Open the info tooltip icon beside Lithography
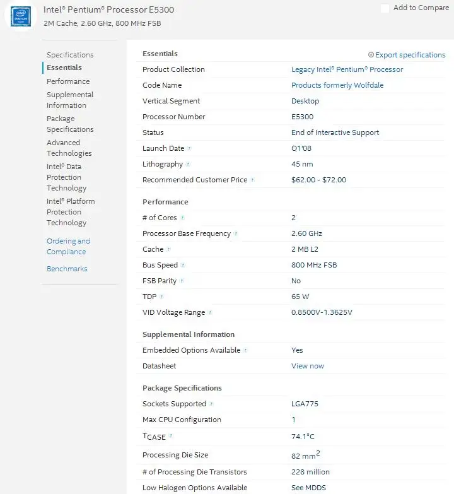This screenshot has width=454, height=494. coord(188,164)
